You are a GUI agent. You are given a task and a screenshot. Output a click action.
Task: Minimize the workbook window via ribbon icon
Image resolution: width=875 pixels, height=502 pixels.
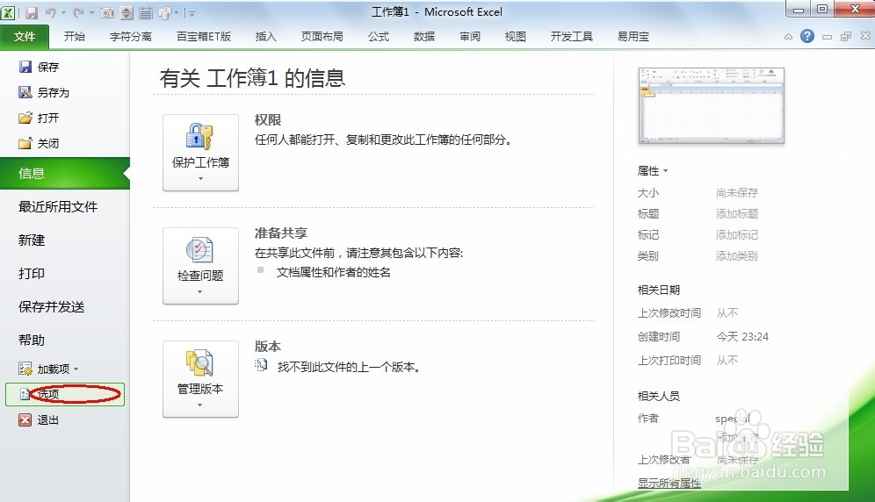click(x=827, y=37)
